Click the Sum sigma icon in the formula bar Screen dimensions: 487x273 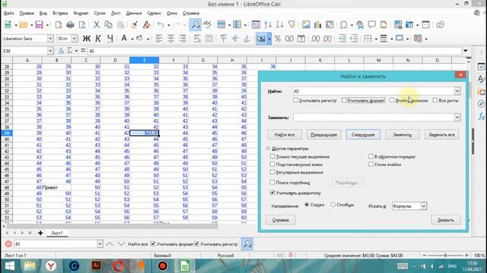(69, 51)
